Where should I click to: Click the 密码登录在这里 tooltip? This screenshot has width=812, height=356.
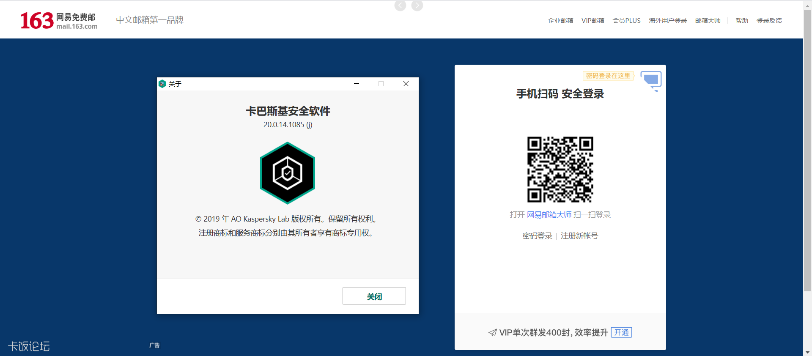click(x=608, y=76)
